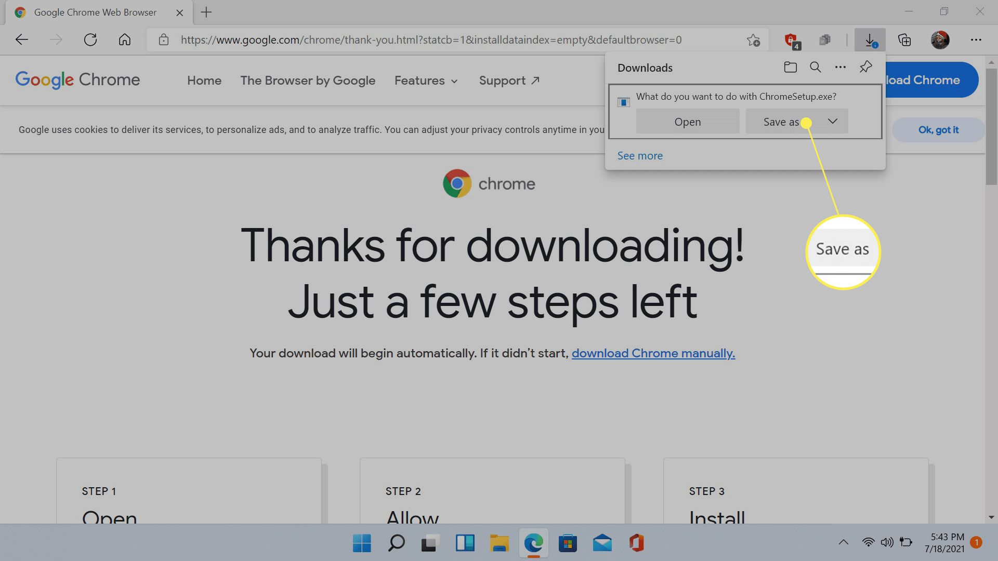Select the Google Chrome Web Browser tab
This screenshot has width=998, height=561.
pos(99,12)
